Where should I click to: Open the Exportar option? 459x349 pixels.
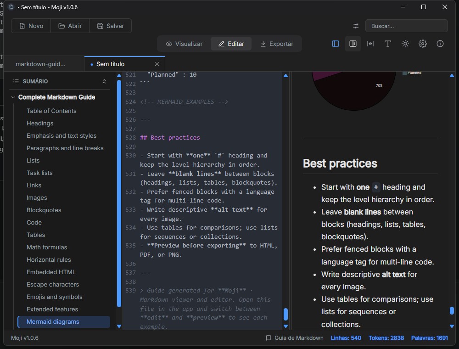[277, 44]
